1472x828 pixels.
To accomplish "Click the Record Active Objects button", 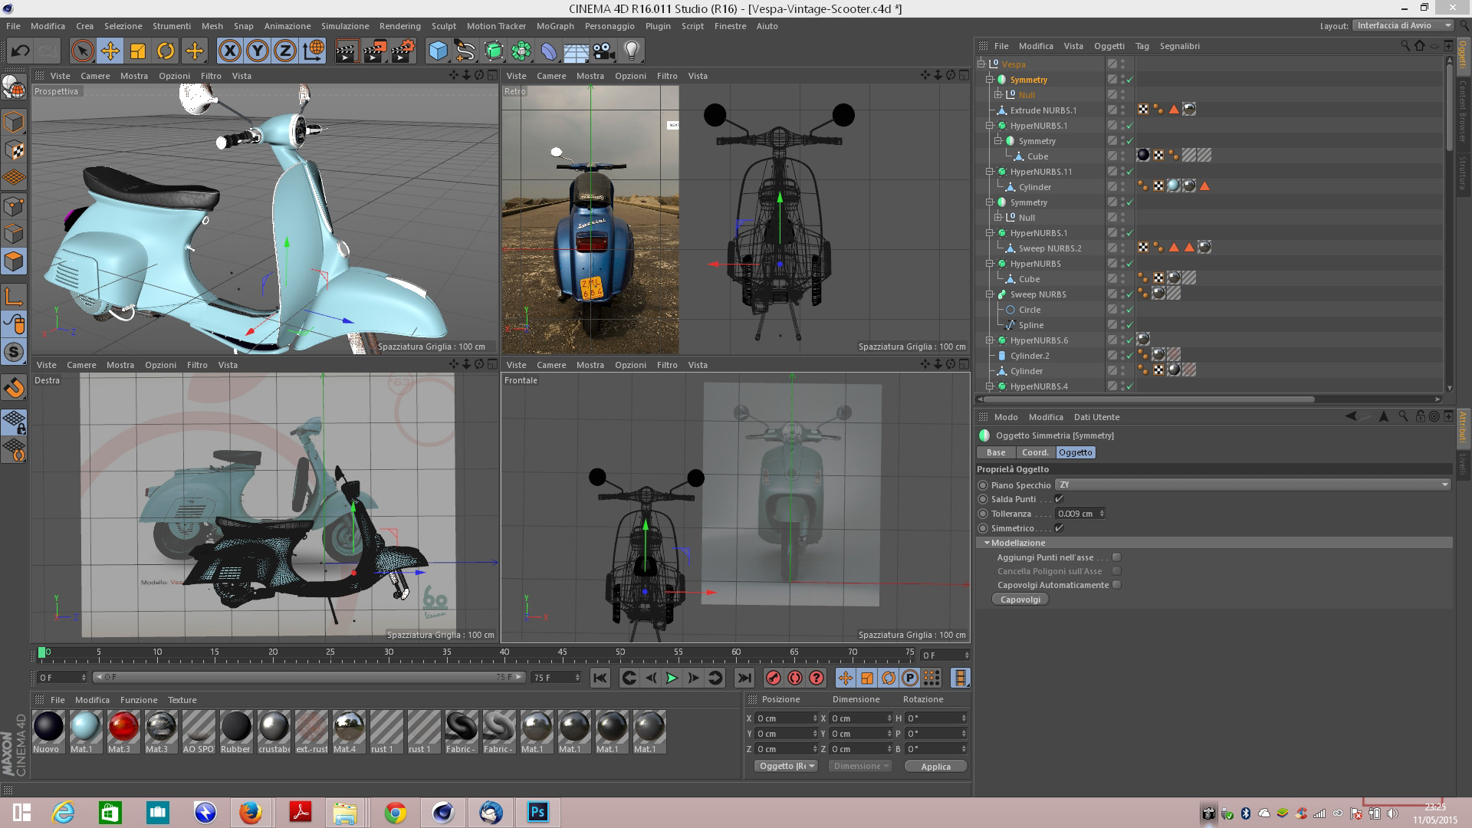I will pos(773,678).
